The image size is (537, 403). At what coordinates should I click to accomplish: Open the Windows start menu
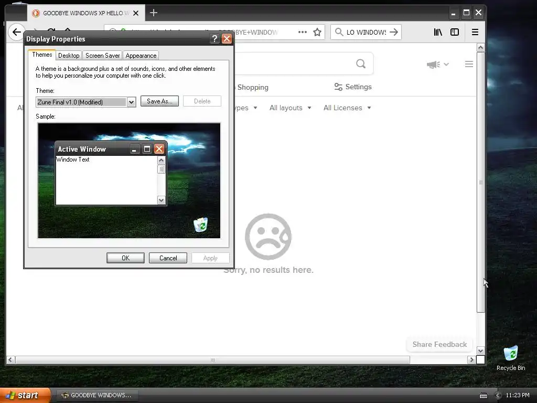tap(25, 395)
